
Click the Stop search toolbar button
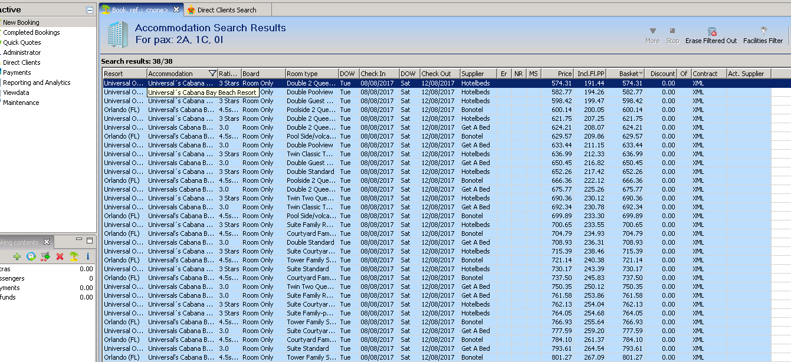click(x=672, y=35)
